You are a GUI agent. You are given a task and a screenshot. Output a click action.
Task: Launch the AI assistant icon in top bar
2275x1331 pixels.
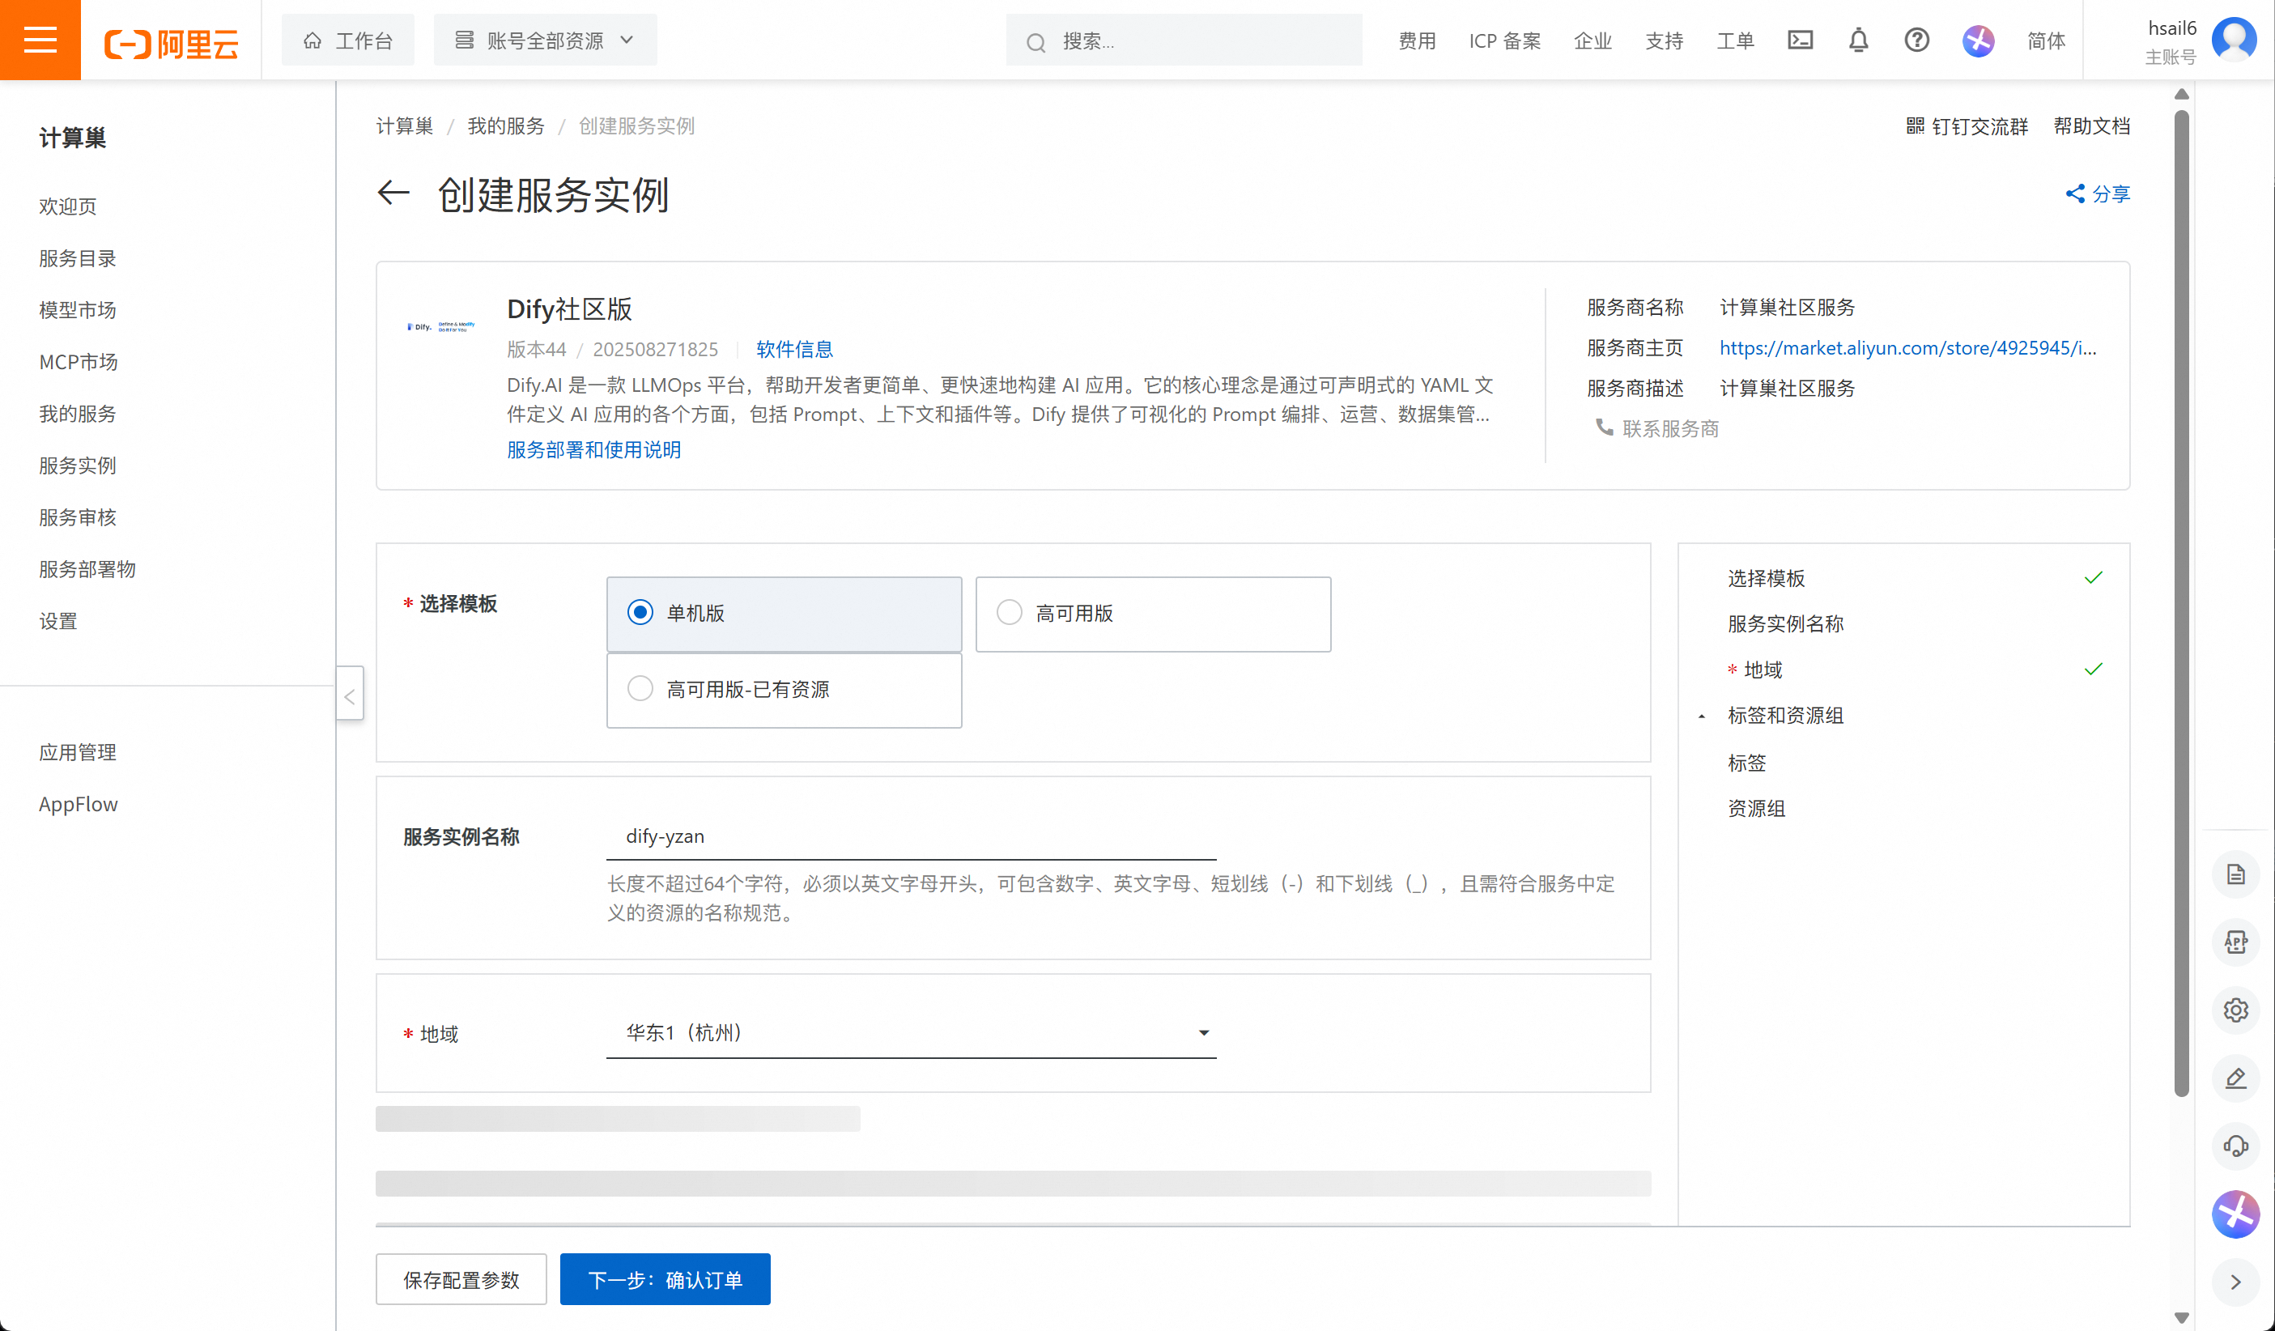click(1977, 40)
